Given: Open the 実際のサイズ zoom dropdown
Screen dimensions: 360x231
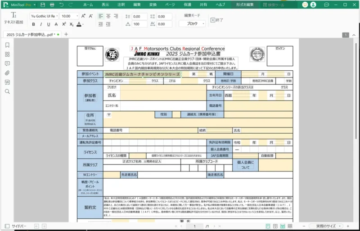Looking at the screenshot, I should point(327,226).
